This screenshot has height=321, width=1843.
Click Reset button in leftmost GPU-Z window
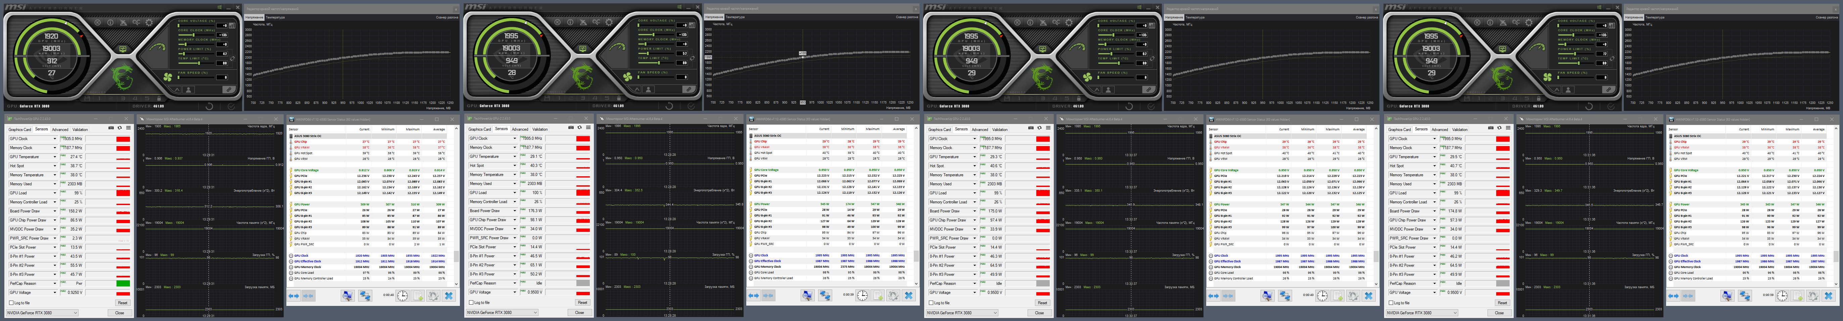(123, 303)
